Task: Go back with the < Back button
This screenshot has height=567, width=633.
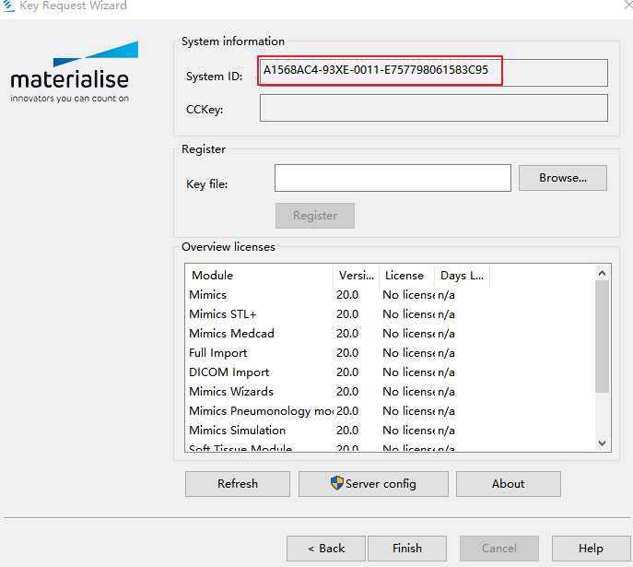Action: (326, 549)
